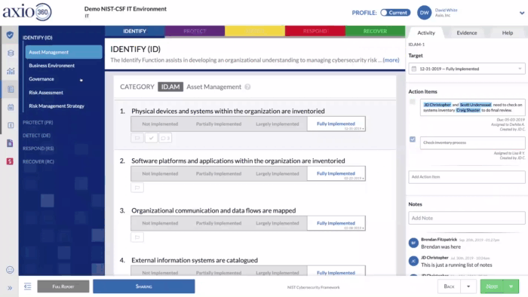Click the calendar icon in Target field
This screenshot has width=528, height=297.
pos(414,69)
